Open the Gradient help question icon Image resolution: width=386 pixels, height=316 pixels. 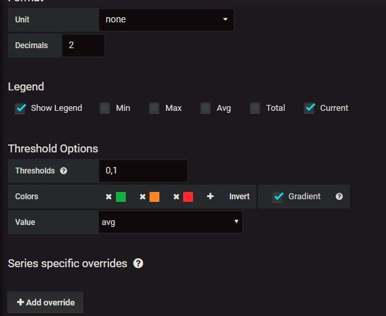(339, 197)
